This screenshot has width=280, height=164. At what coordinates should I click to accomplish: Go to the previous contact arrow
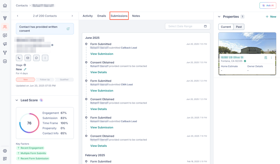(x=18, y=16)
